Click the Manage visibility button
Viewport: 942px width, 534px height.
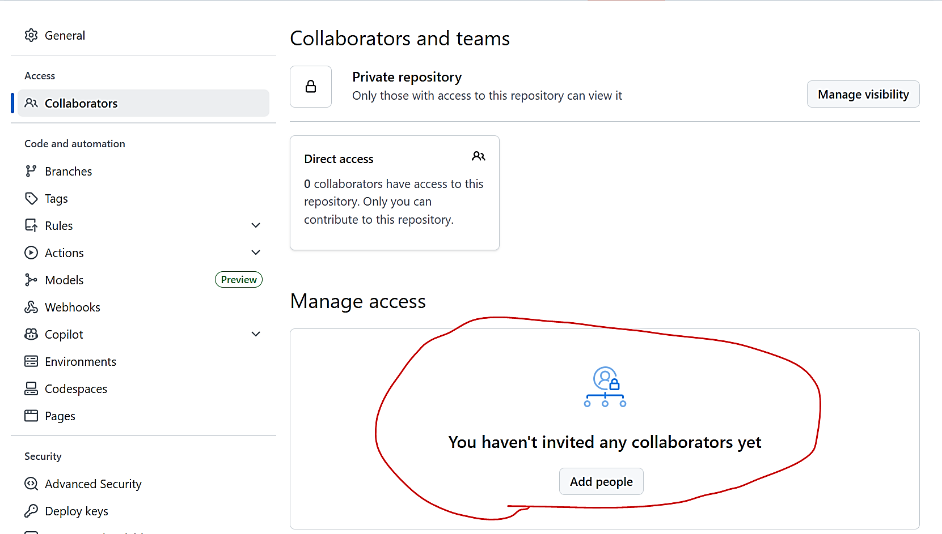(863, 95)
